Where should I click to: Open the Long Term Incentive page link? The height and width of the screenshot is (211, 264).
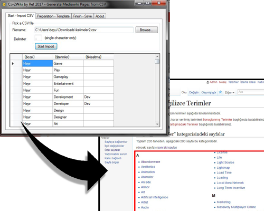click(231, 188)
